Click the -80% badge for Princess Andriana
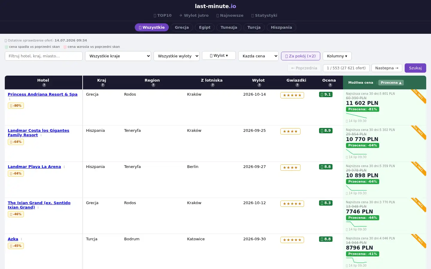Viewport: 431px width, 269px height. (16, 106)
